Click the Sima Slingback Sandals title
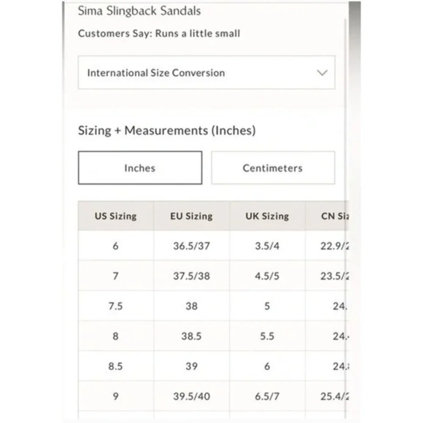 point(140,11)
